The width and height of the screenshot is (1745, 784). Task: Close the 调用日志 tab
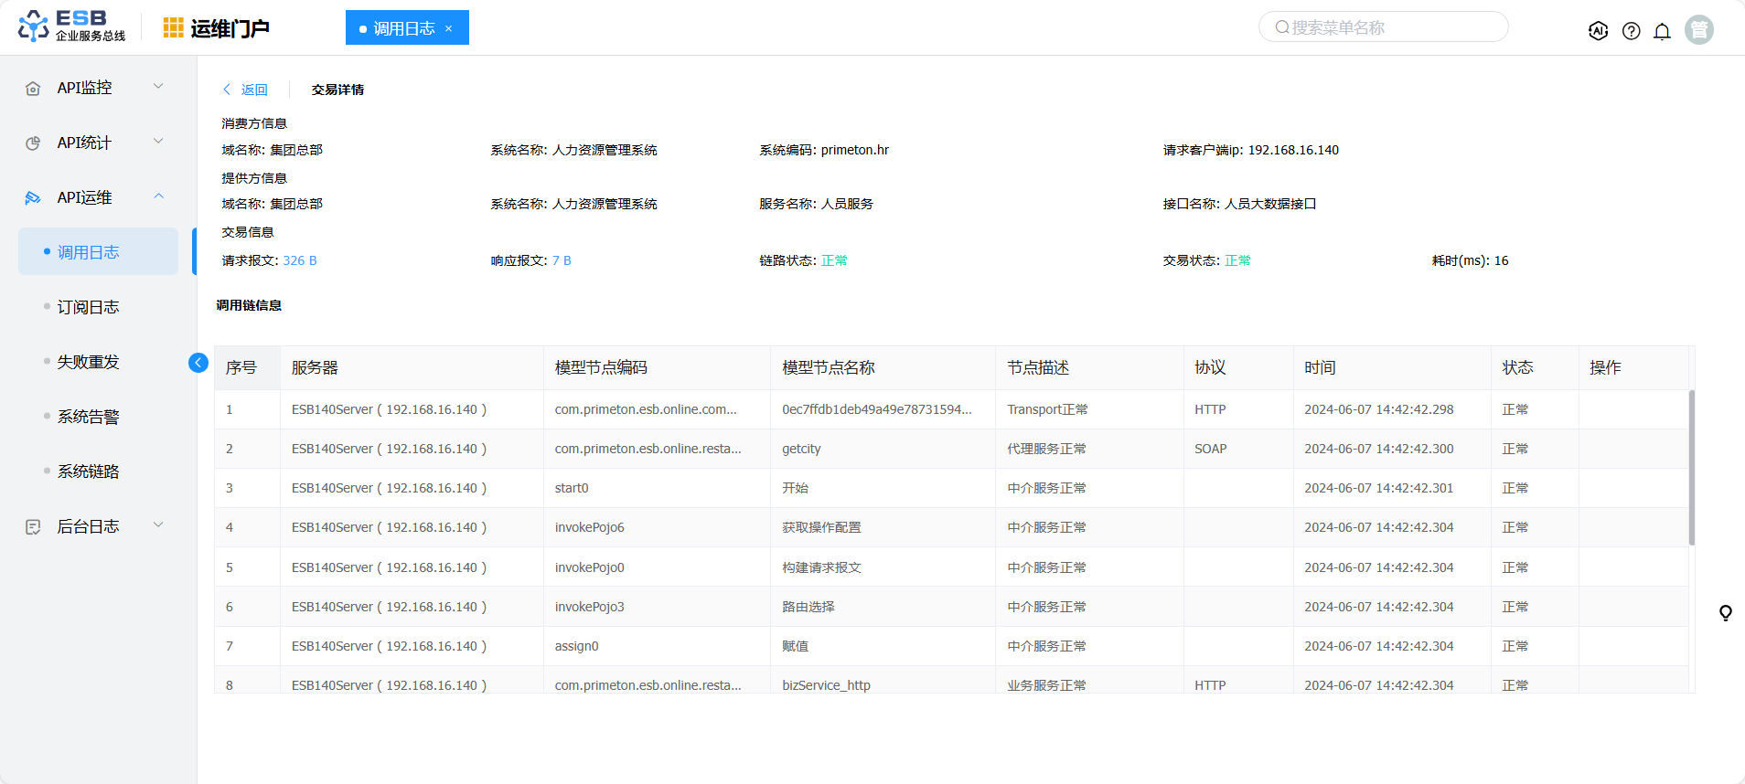[x=449, y=28]
